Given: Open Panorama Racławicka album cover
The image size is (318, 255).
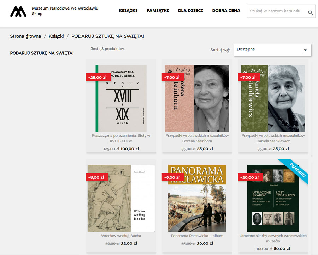Looking at the screenshot, I should tap(197, 198).
